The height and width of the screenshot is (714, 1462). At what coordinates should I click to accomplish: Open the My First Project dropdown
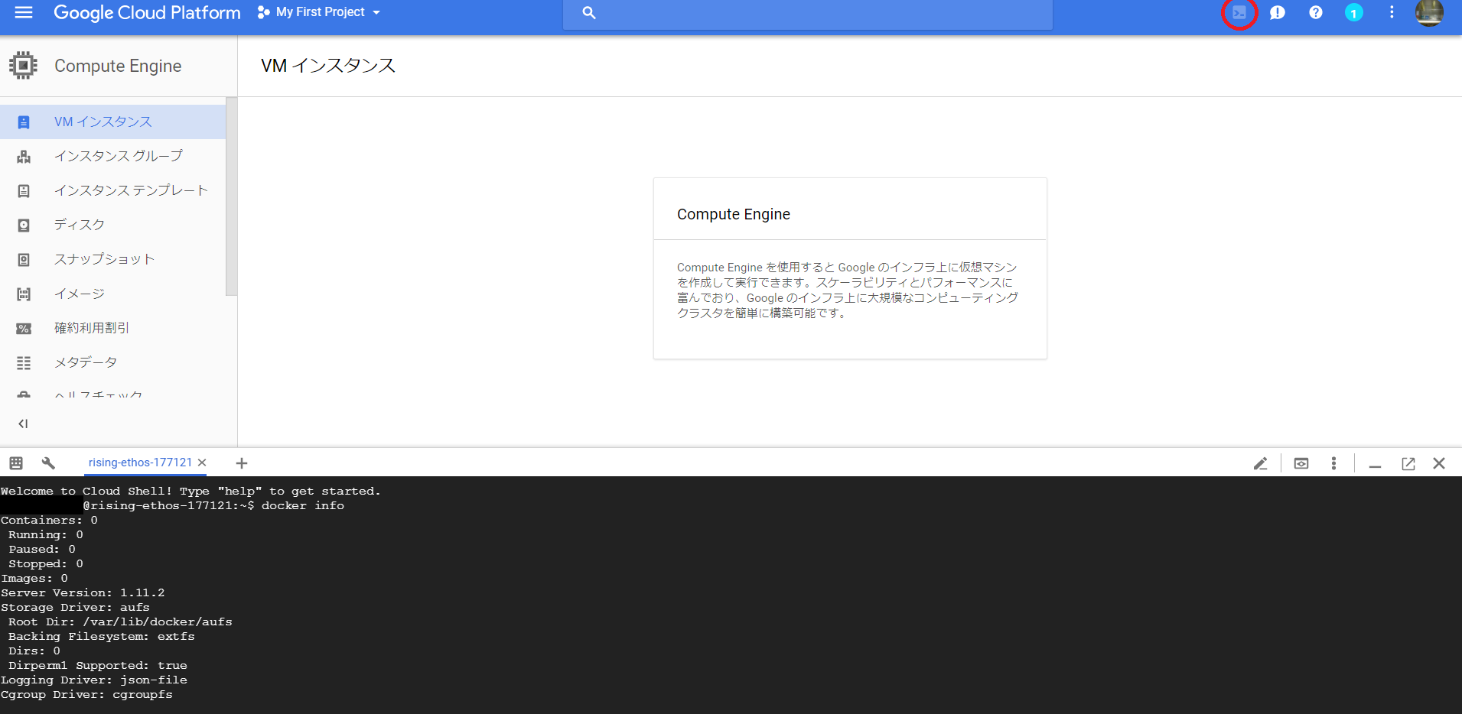click(318, 11)
